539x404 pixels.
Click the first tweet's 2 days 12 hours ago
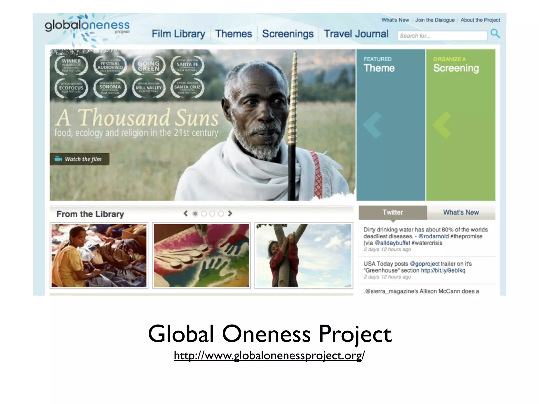[x=387, y=249]
